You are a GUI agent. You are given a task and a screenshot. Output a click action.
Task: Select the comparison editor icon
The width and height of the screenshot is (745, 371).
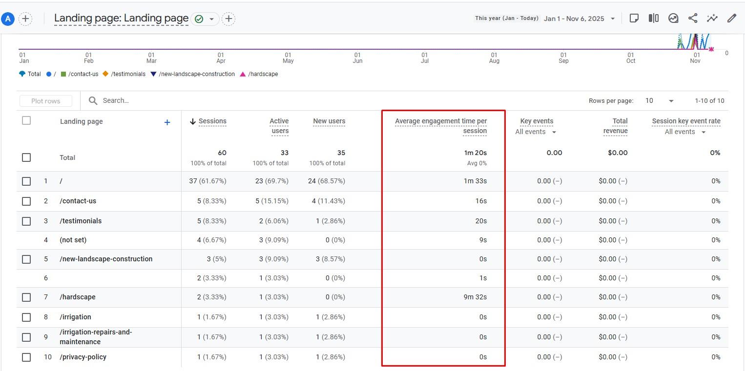coord(653,18)
